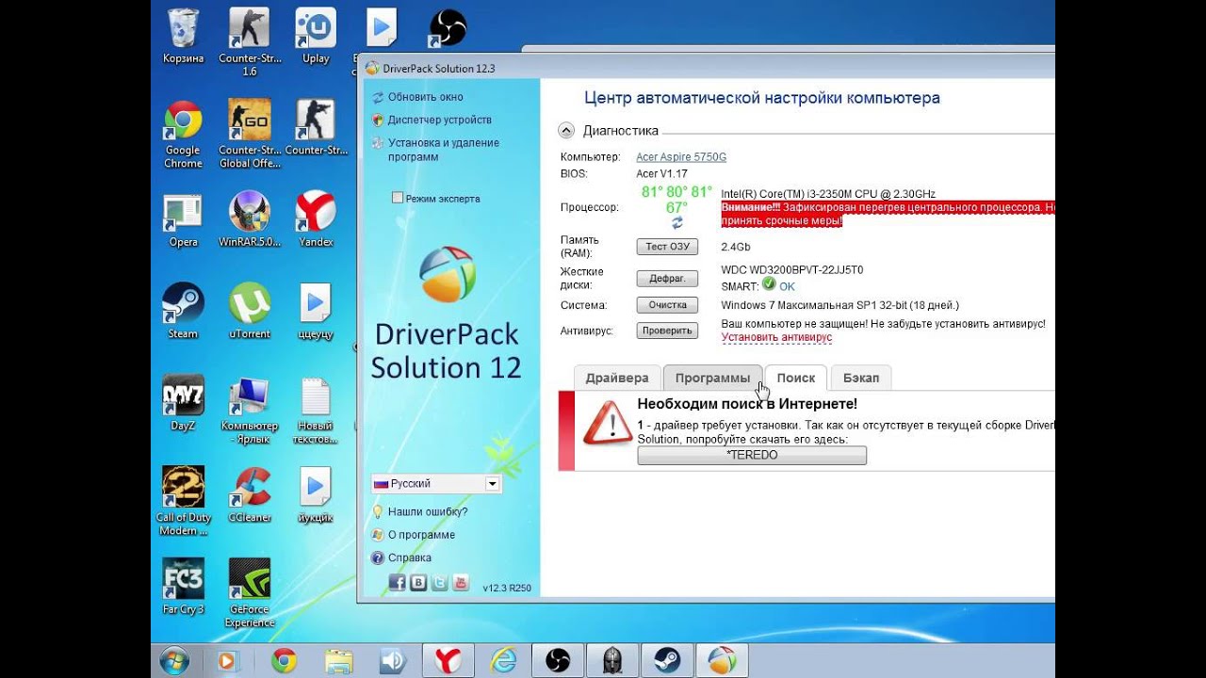Open Chrome from the taskbar
Screen dimensions: 1206x678
pyautogui.click(x=285, y=661)
